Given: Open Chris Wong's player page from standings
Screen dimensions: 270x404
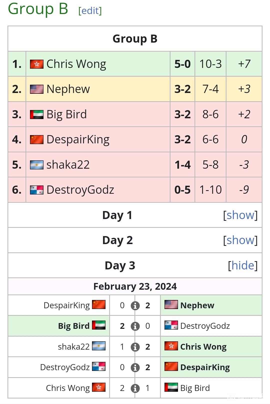Looking at the screenshot, I should point(76,64).
